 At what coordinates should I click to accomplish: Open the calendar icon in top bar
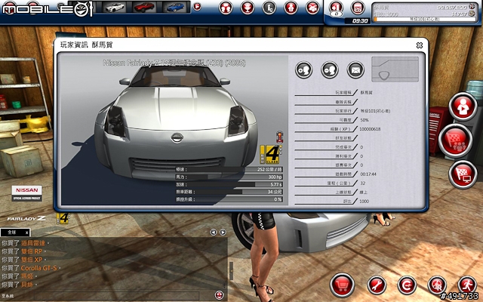click(358, 8)
